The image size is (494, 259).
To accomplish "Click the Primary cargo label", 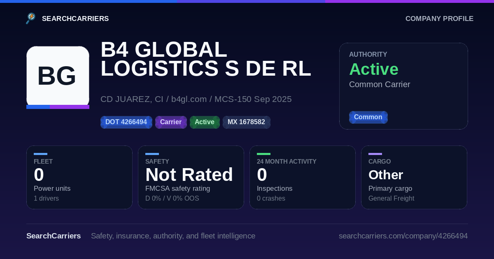I will 390,188.
